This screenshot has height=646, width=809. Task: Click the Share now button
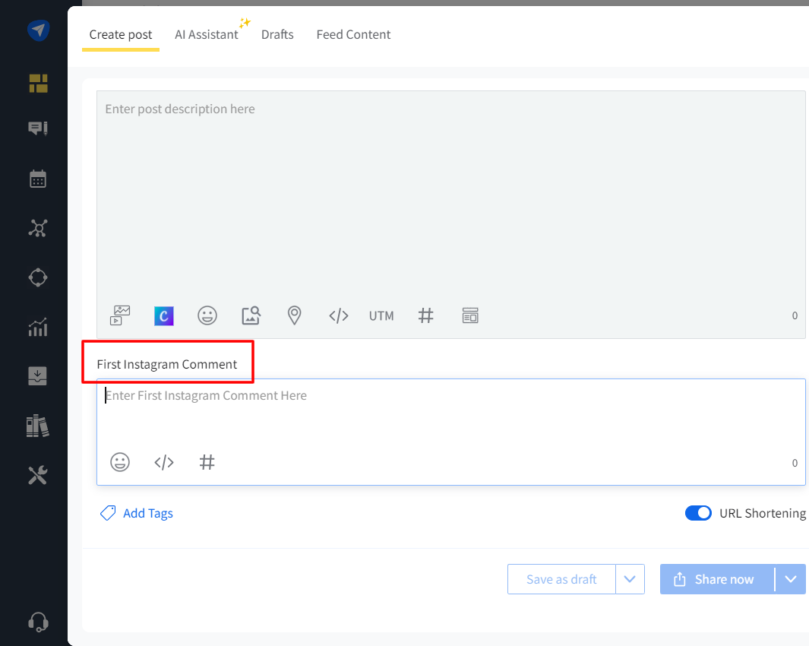tap(716, 579)
